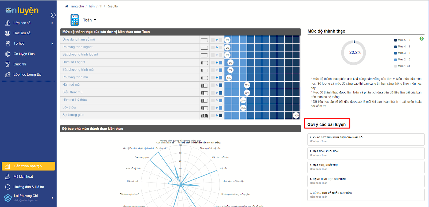Click the 25% marker in Lũy thừa row
Screen dimensions: 429x207
243,108
